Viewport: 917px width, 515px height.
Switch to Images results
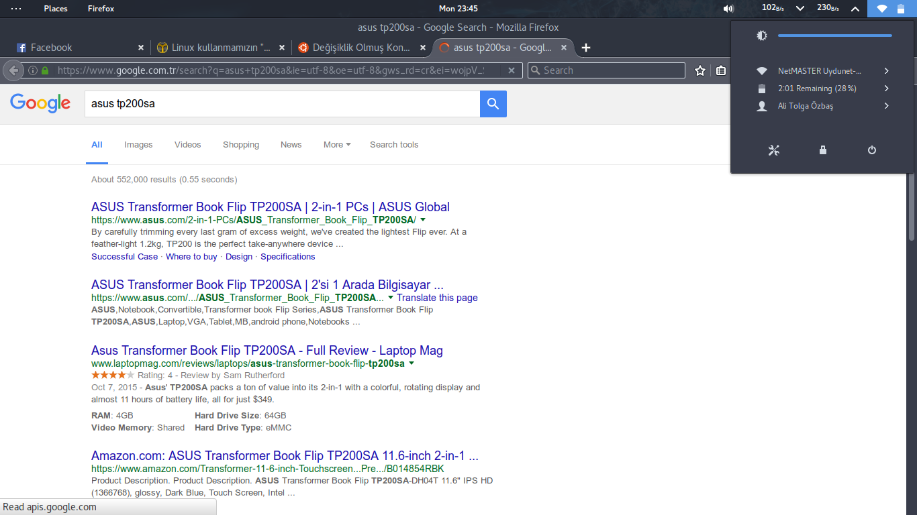point(138,145)
